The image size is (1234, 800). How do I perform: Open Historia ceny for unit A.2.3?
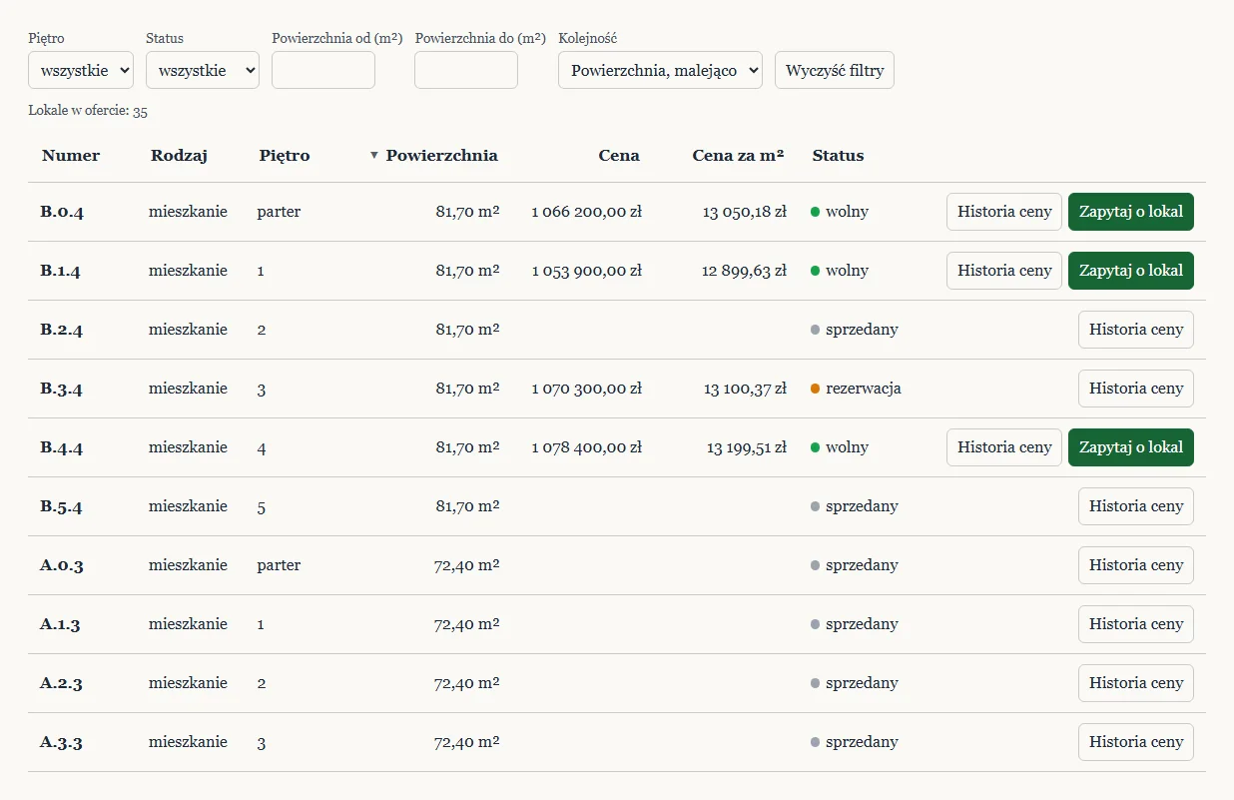1136,683
